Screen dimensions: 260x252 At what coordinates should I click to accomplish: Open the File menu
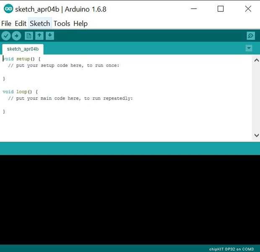pos(6,23)
